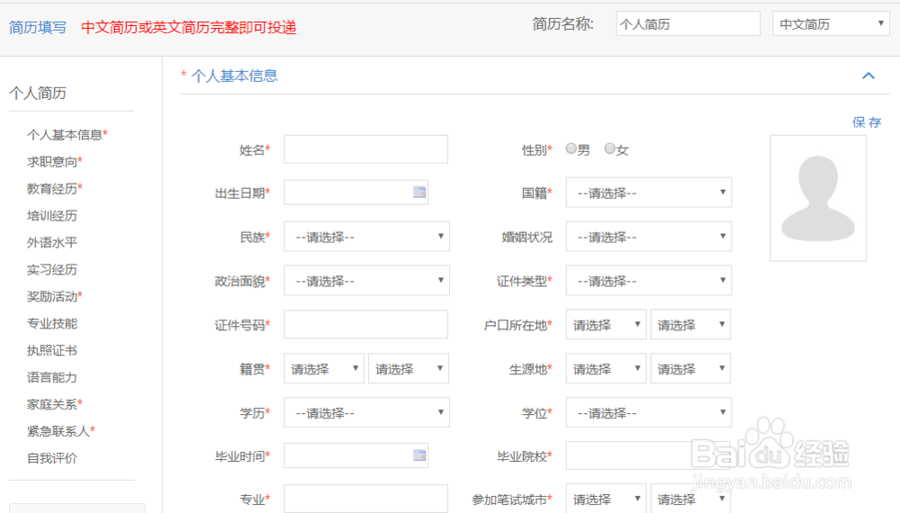This screenshot has height=513, width=900.
Task: Click the 简历填写 header link
Action: pos(37,27)
